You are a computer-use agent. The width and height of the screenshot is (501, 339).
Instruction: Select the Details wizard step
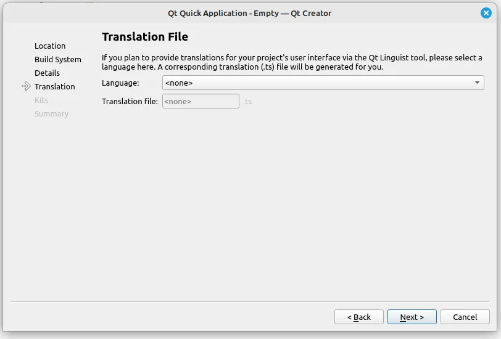point(47,73)
